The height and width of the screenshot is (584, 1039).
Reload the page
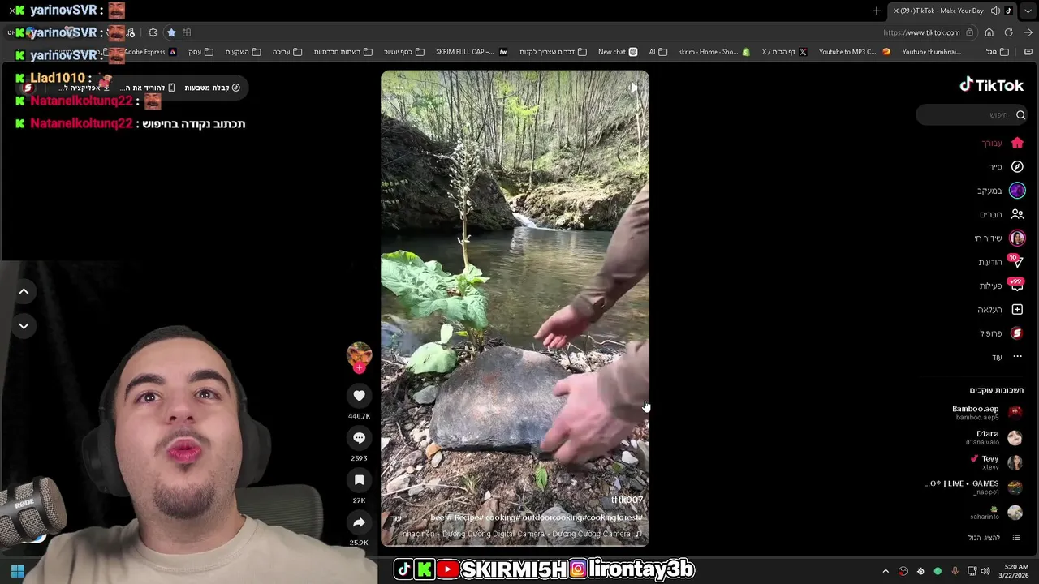coord(1008,32)
